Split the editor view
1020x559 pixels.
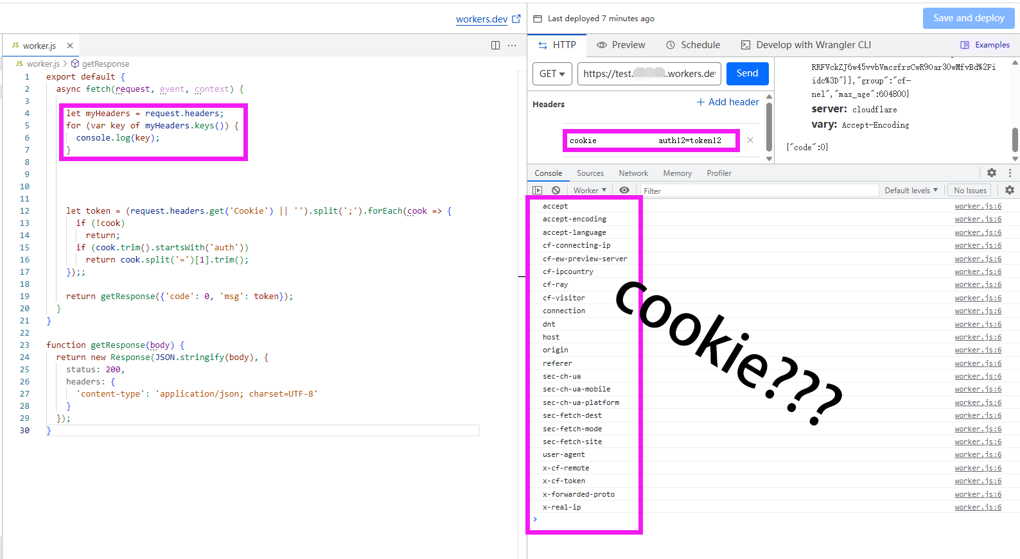click(495, 45)
